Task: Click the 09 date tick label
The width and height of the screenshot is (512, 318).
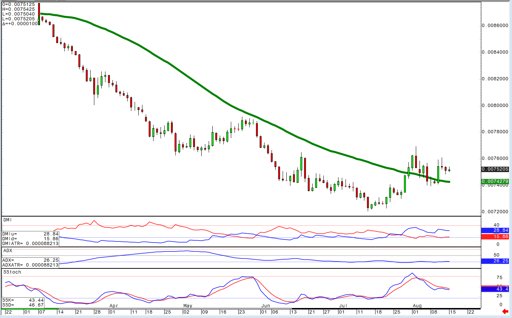Action: pos(205,312)
